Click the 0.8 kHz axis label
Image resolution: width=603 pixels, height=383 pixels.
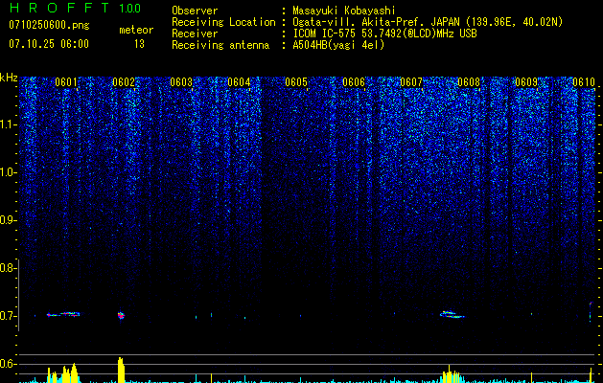point(9,268)
